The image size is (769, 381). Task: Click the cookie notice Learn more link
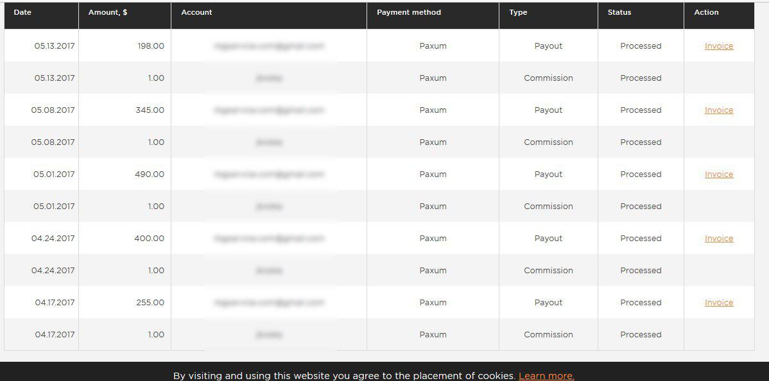point(546,376)
